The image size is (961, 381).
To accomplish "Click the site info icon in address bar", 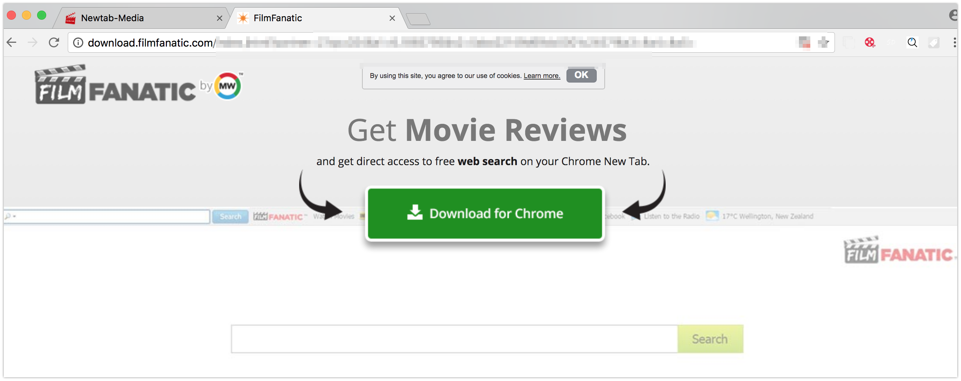I will point(78,43).
